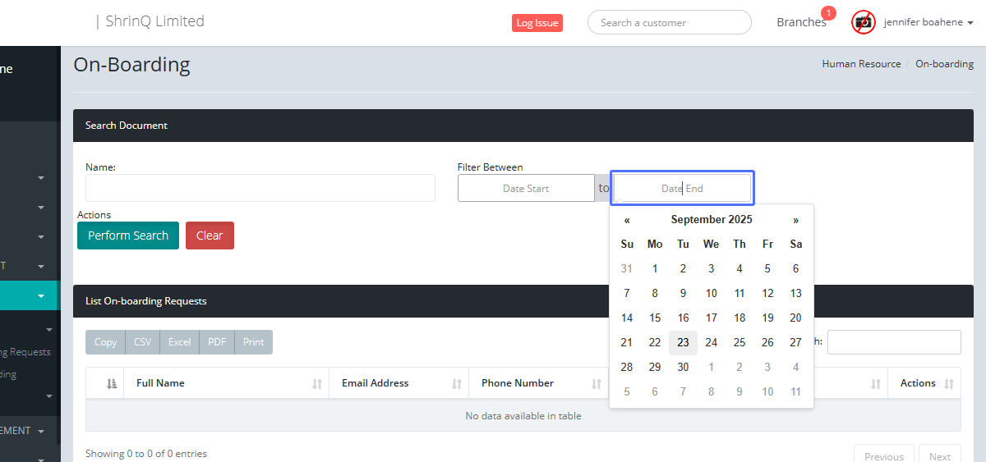Advance calendar to next month
The height and width of the screenshot is (462, 986).
[795, 220]
